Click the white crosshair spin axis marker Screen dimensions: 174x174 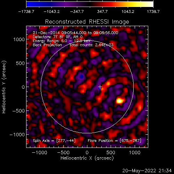pos(100,87)
